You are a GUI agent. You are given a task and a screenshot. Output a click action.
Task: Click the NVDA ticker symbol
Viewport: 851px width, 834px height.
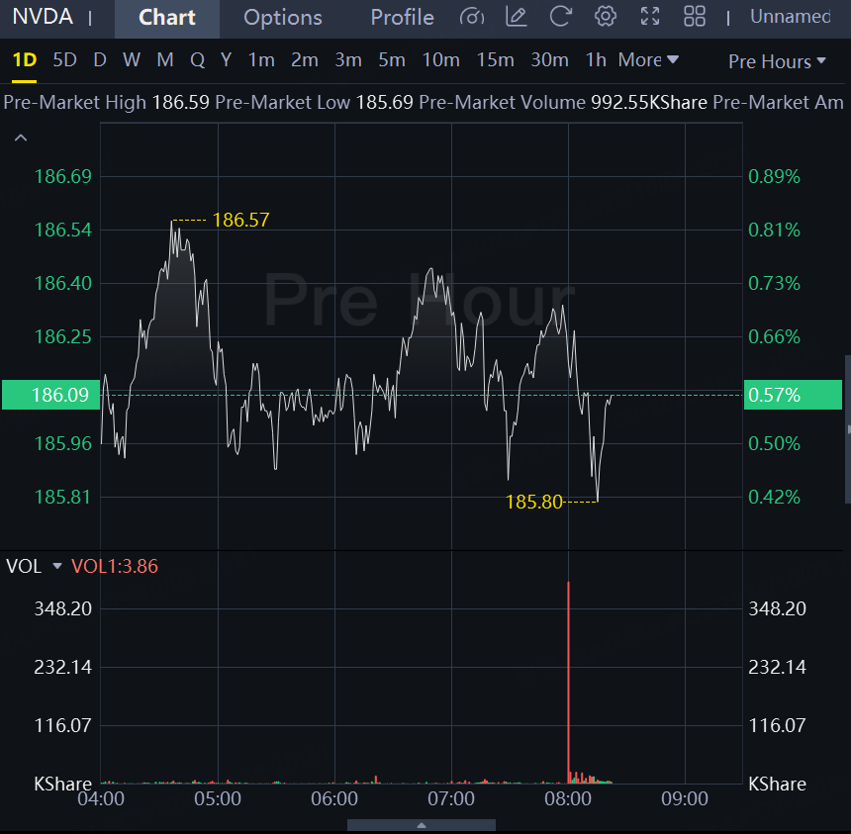43,17
